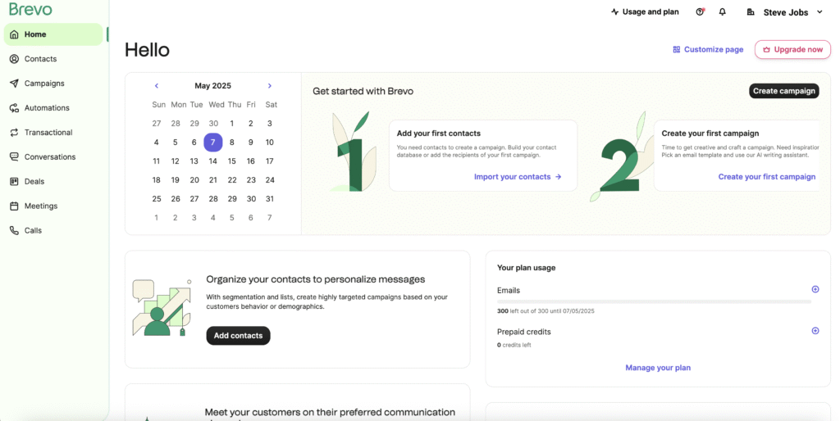Open the notifications bell
This screenshot has height=421, width=840.
point(723,11)
